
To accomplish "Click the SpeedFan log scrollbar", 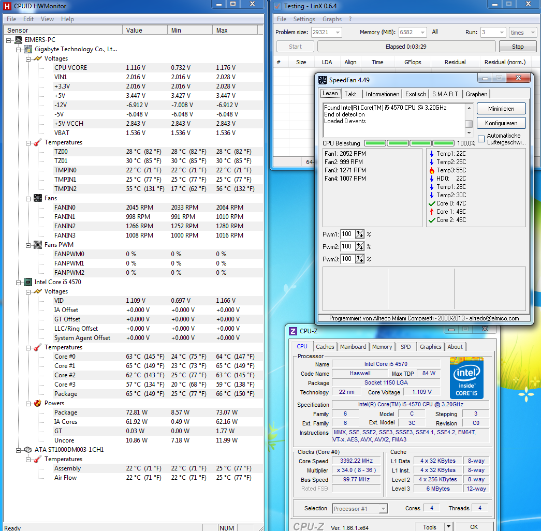I will click(x=469, y=120).
